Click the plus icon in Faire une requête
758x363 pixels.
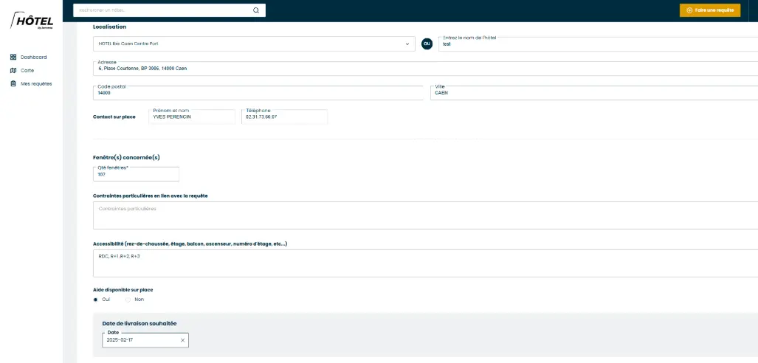point(689,10)
